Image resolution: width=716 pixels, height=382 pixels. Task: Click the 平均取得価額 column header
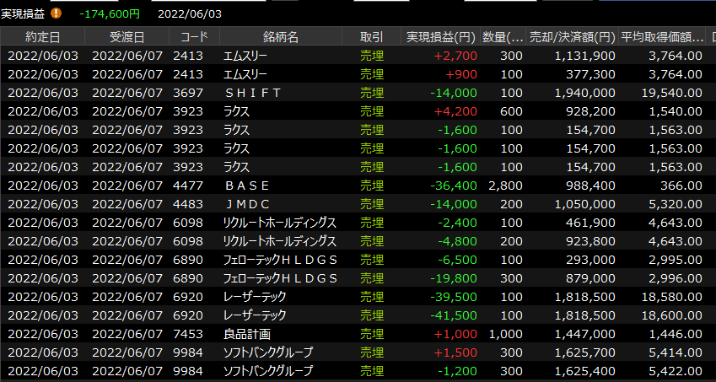click(662, 37)
